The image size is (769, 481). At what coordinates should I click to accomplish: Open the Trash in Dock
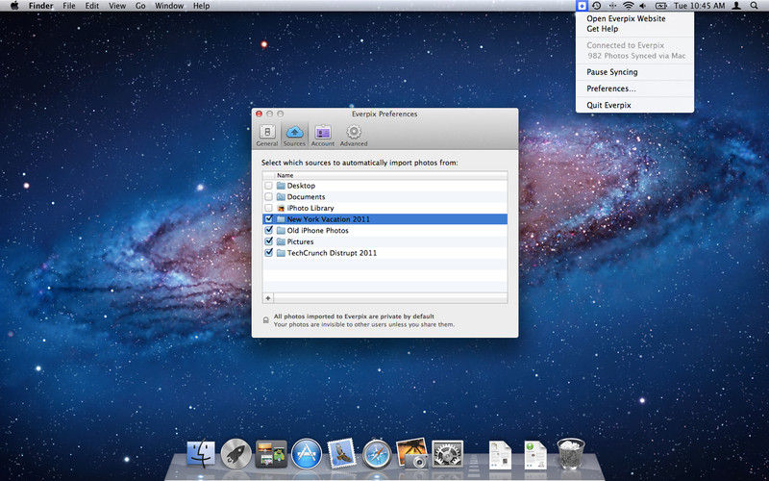tap(571, 453)
